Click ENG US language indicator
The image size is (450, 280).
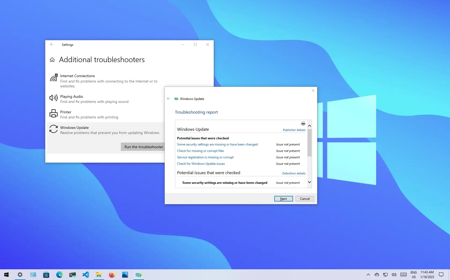tap(414, 275)
